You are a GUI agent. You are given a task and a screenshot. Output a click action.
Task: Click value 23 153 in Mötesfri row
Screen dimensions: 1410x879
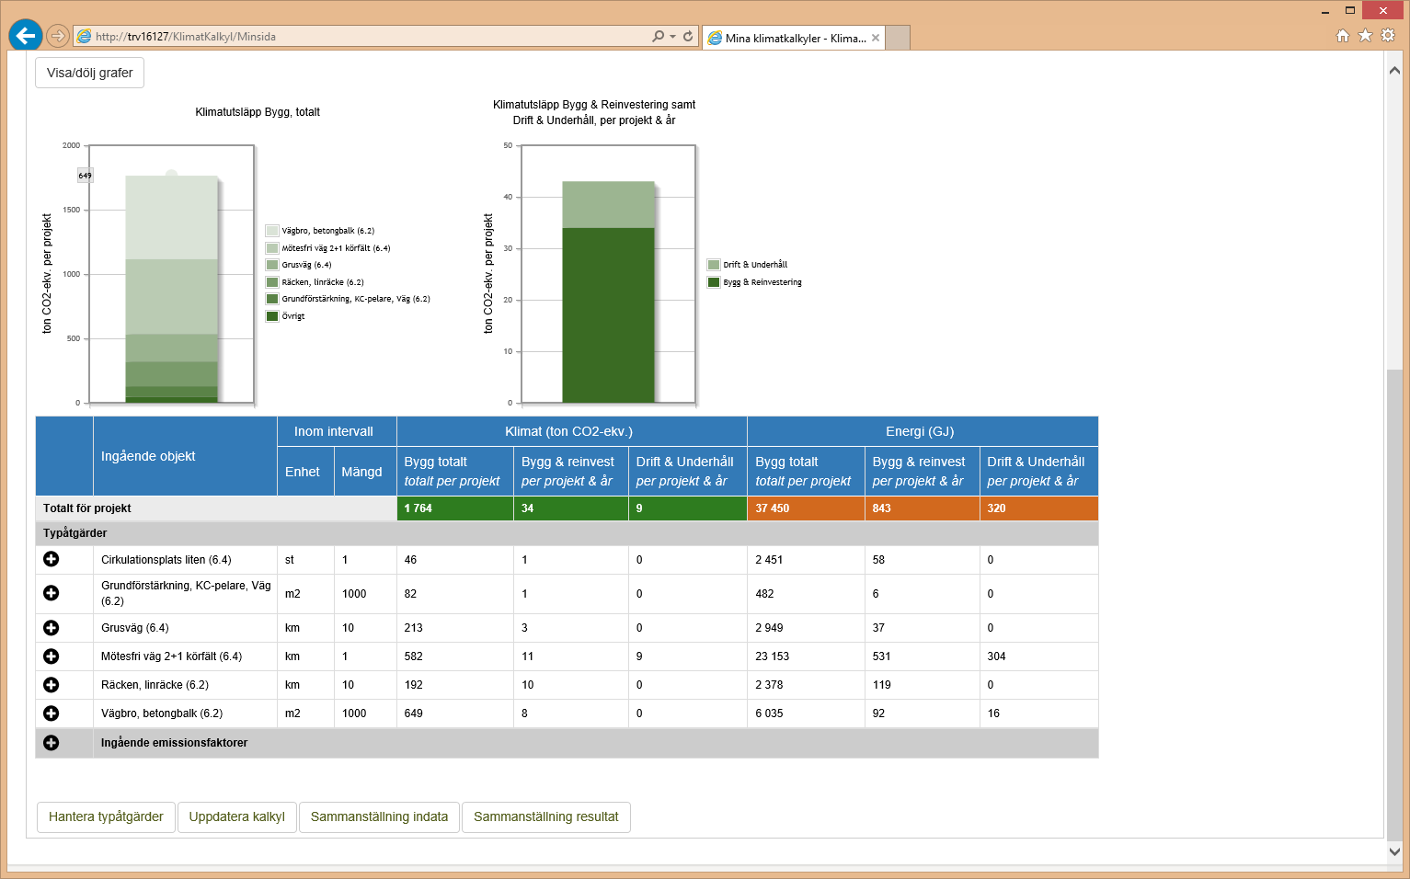point(773,656)
